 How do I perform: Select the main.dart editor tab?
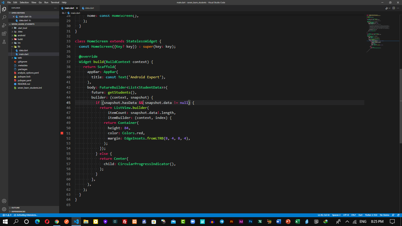pyautogui.click(x=69, y=8)
